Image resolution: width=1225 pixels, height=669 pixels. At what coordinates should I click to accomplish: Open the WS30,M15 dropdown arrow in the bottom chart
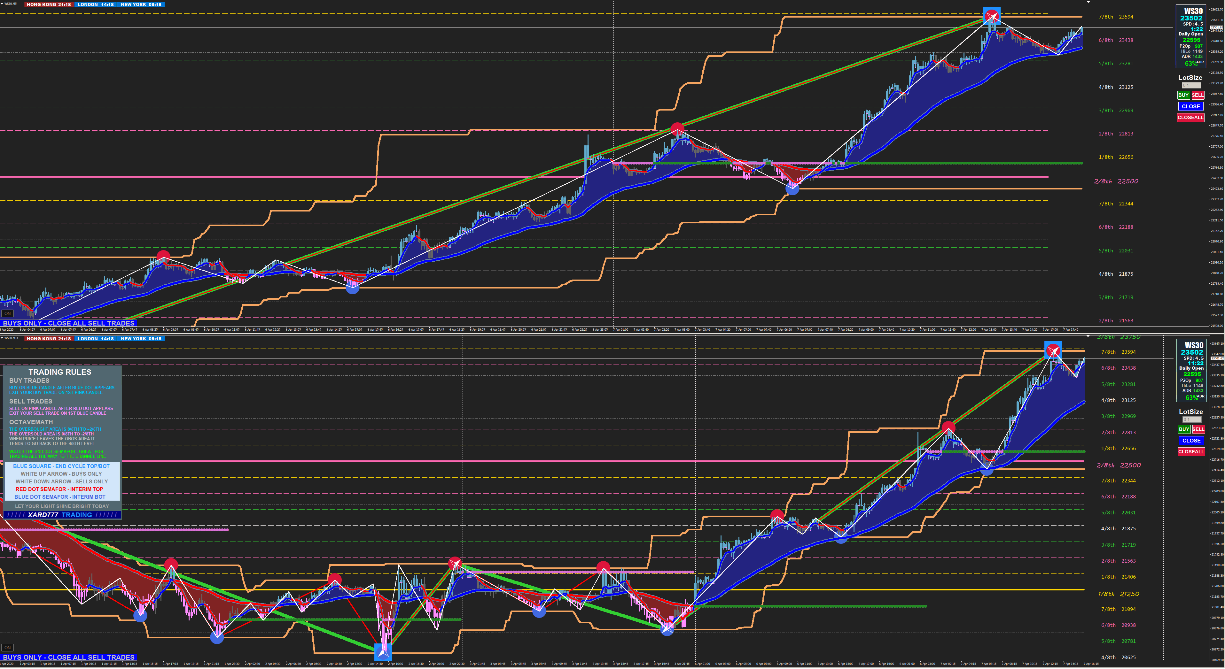click(x=2, y=338)
